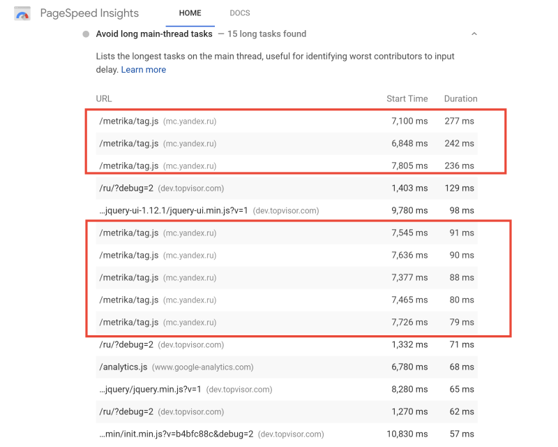Click the /analytics.js google-analytics URL
This screenshot has width=558, height=447.
click(123, 367)
